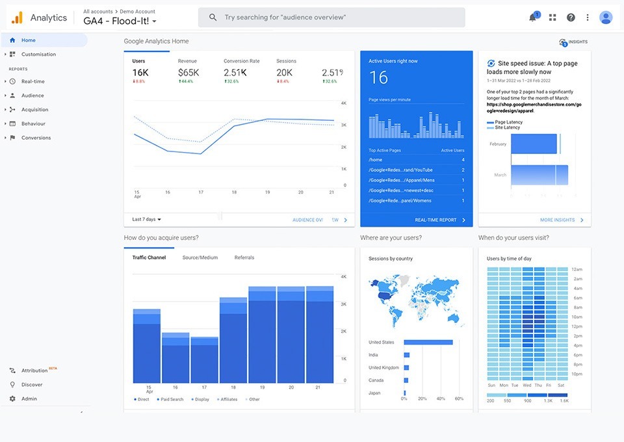Open the Google apps grid icon
Viewport: 624px width, 442px height.
click(x=552, y=18)
